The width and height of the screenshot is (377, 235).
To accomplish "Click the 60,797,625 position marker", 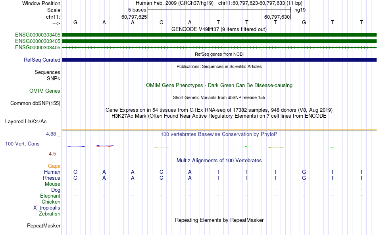I will point(134,17).
